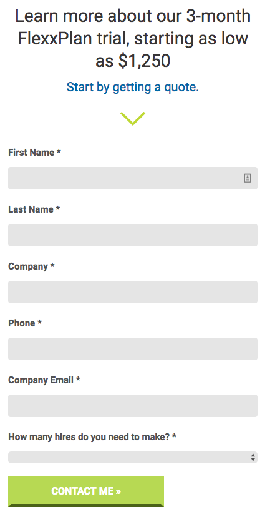Activate the Company Email input field
Screen dimensions: 280x519
click(x=133, y=406)
